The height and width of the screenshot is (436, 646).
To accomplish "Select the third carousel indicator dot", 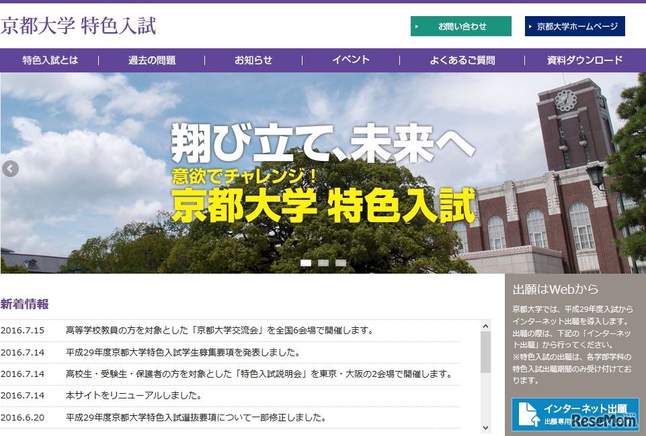I will tap(341, 264).
